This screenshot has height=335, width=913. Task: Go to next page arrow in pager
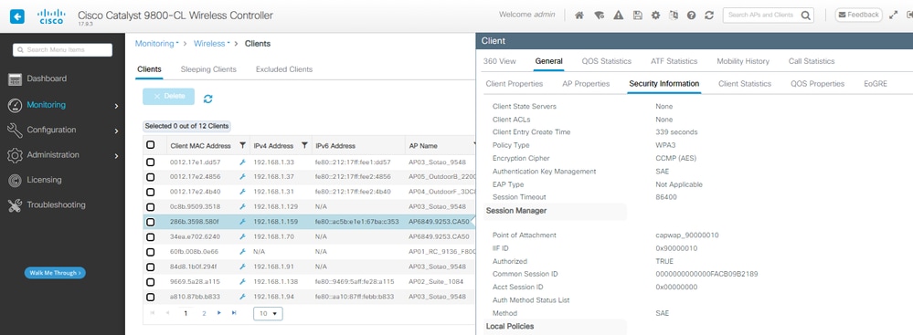(219, 313)
